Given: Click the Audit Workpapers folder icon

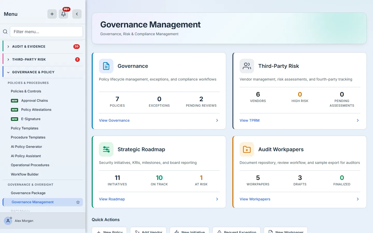Looking at the screenshot, I should pos(247,149).
